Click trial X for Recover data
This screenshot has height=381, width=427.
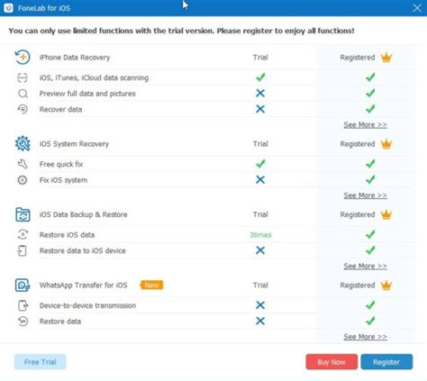pos(260,109)
